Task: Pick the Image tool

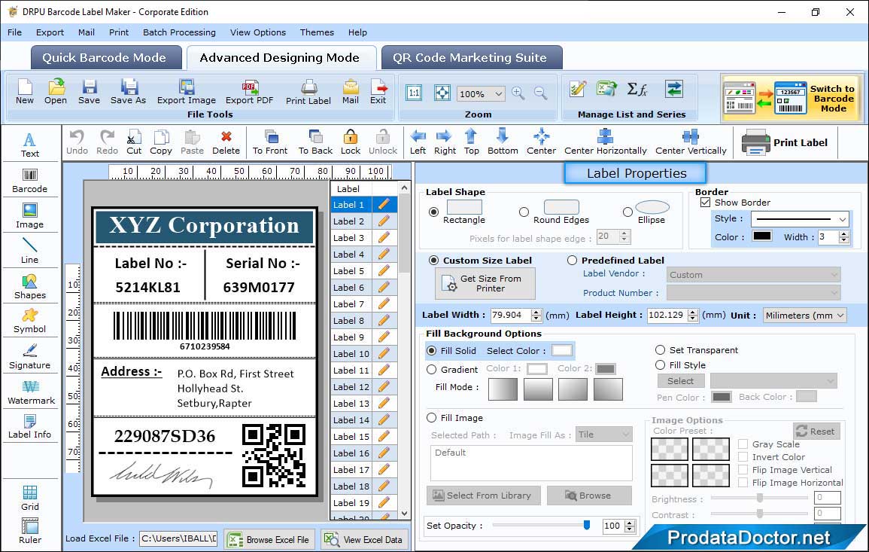Action: pyautogui.click(x=30, y=216)
